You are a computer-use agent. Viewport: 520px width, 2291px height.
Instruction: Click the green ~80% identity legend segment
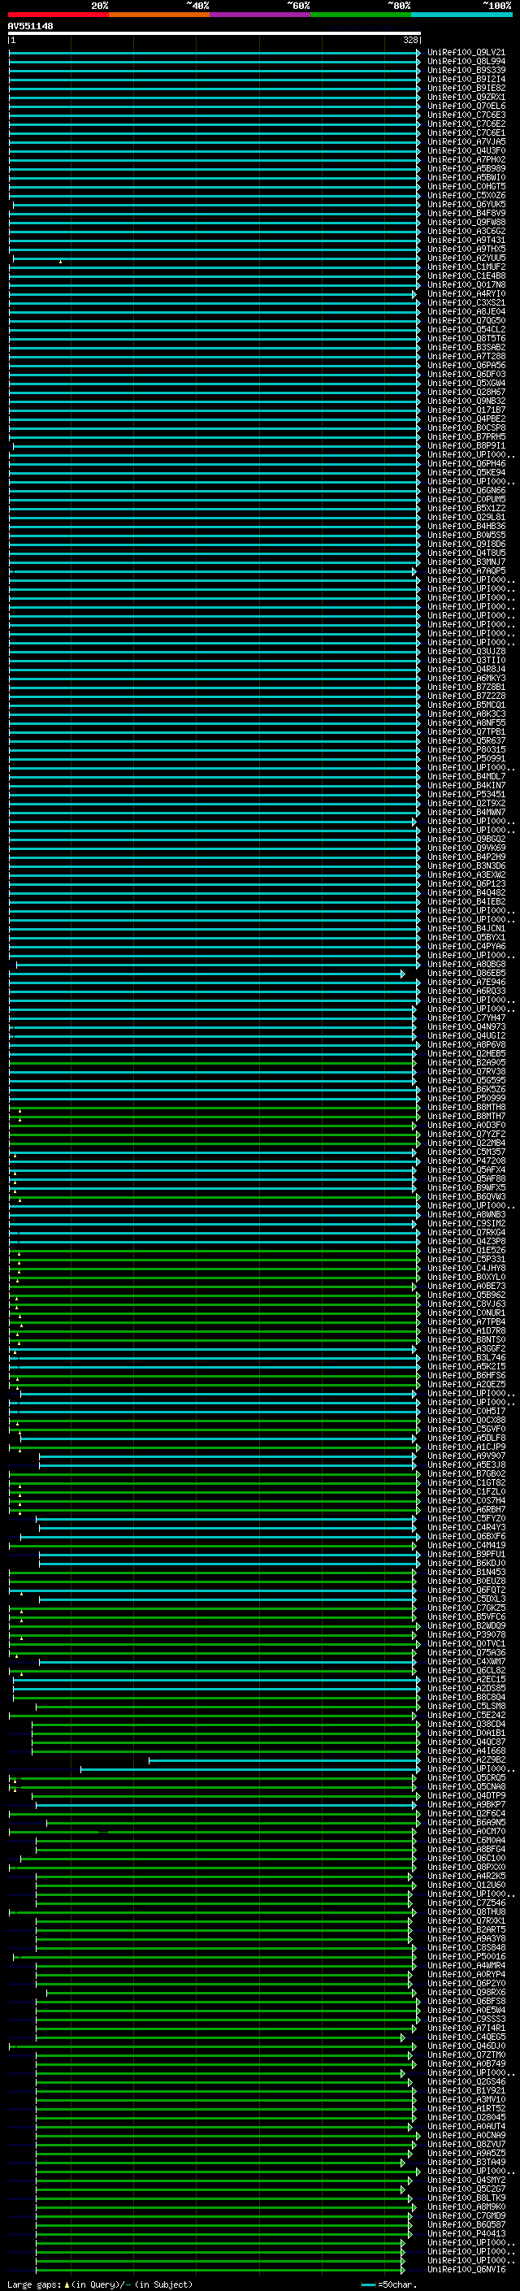(361, 15)
